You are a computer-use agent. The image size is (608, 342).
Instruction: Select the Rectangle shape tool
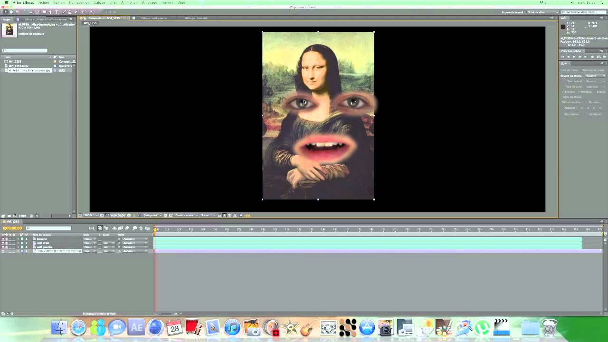45,12
